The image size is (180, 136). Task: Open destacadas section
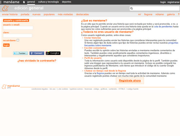82,14
